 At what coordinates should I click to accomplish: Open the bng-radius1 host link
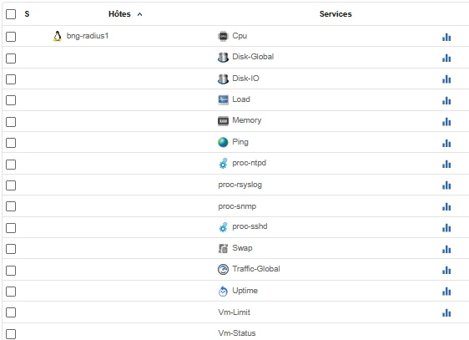[88, 36]
